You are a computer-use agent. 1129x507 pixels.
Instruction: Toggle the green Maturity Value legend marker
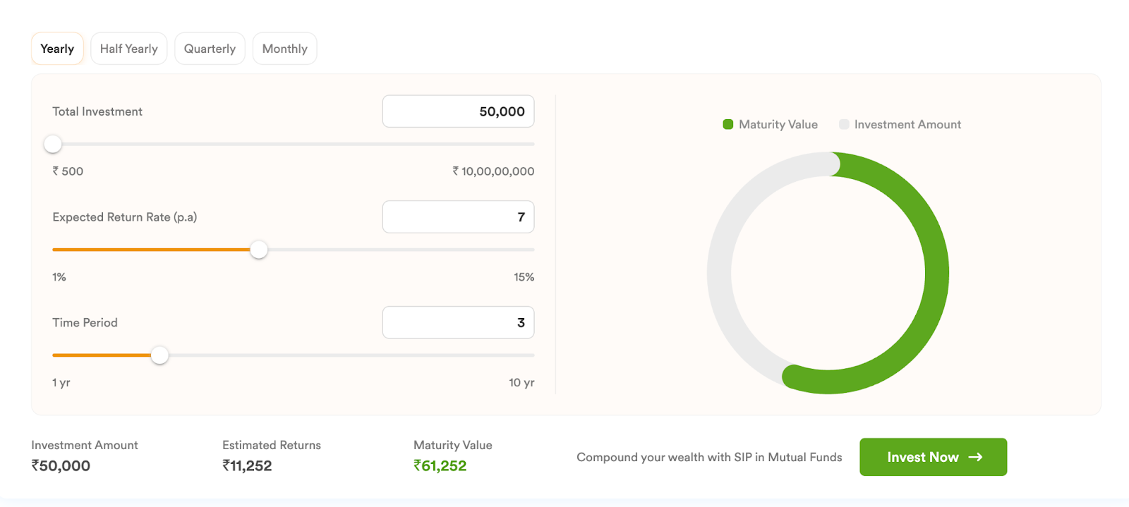[728, 124]
